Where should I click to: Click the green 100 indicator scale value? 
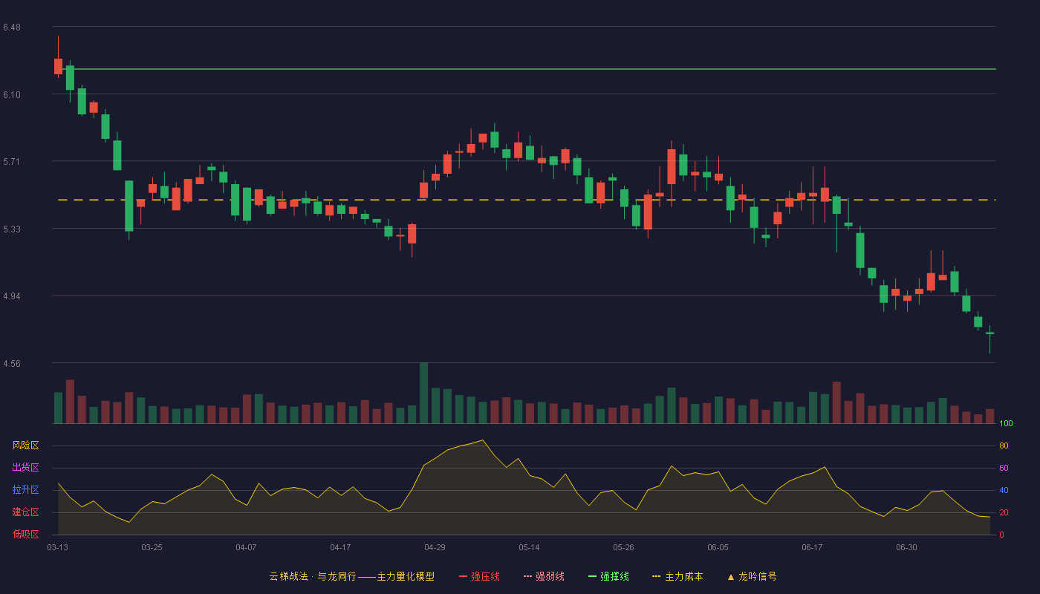[1006, 424]
